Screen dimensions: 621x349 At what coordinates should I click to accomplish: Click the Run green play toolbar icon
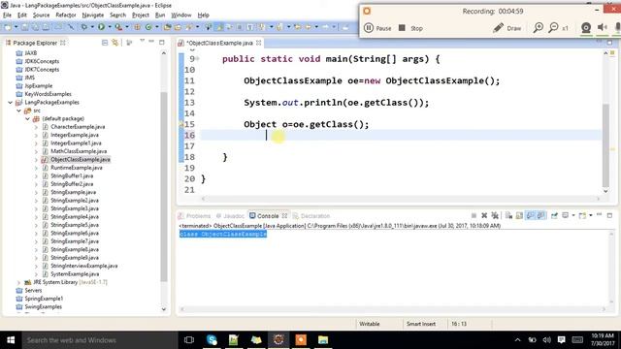click(101, 27)
